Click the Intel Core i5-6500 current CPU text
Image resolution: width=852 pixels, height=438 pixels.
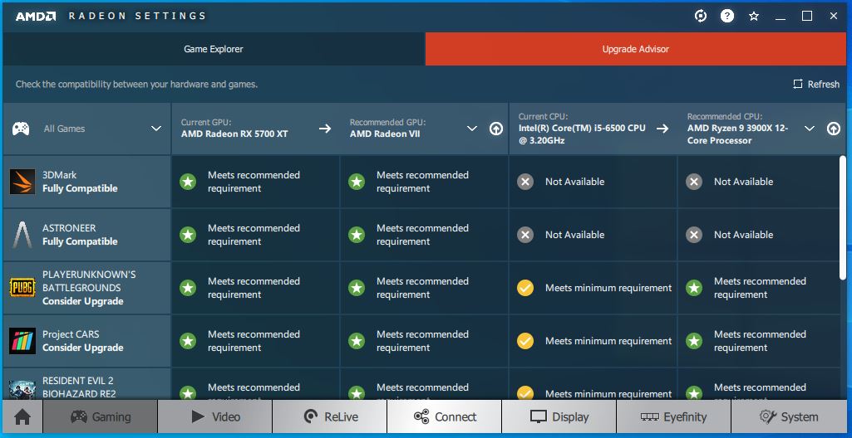(582, 134)
